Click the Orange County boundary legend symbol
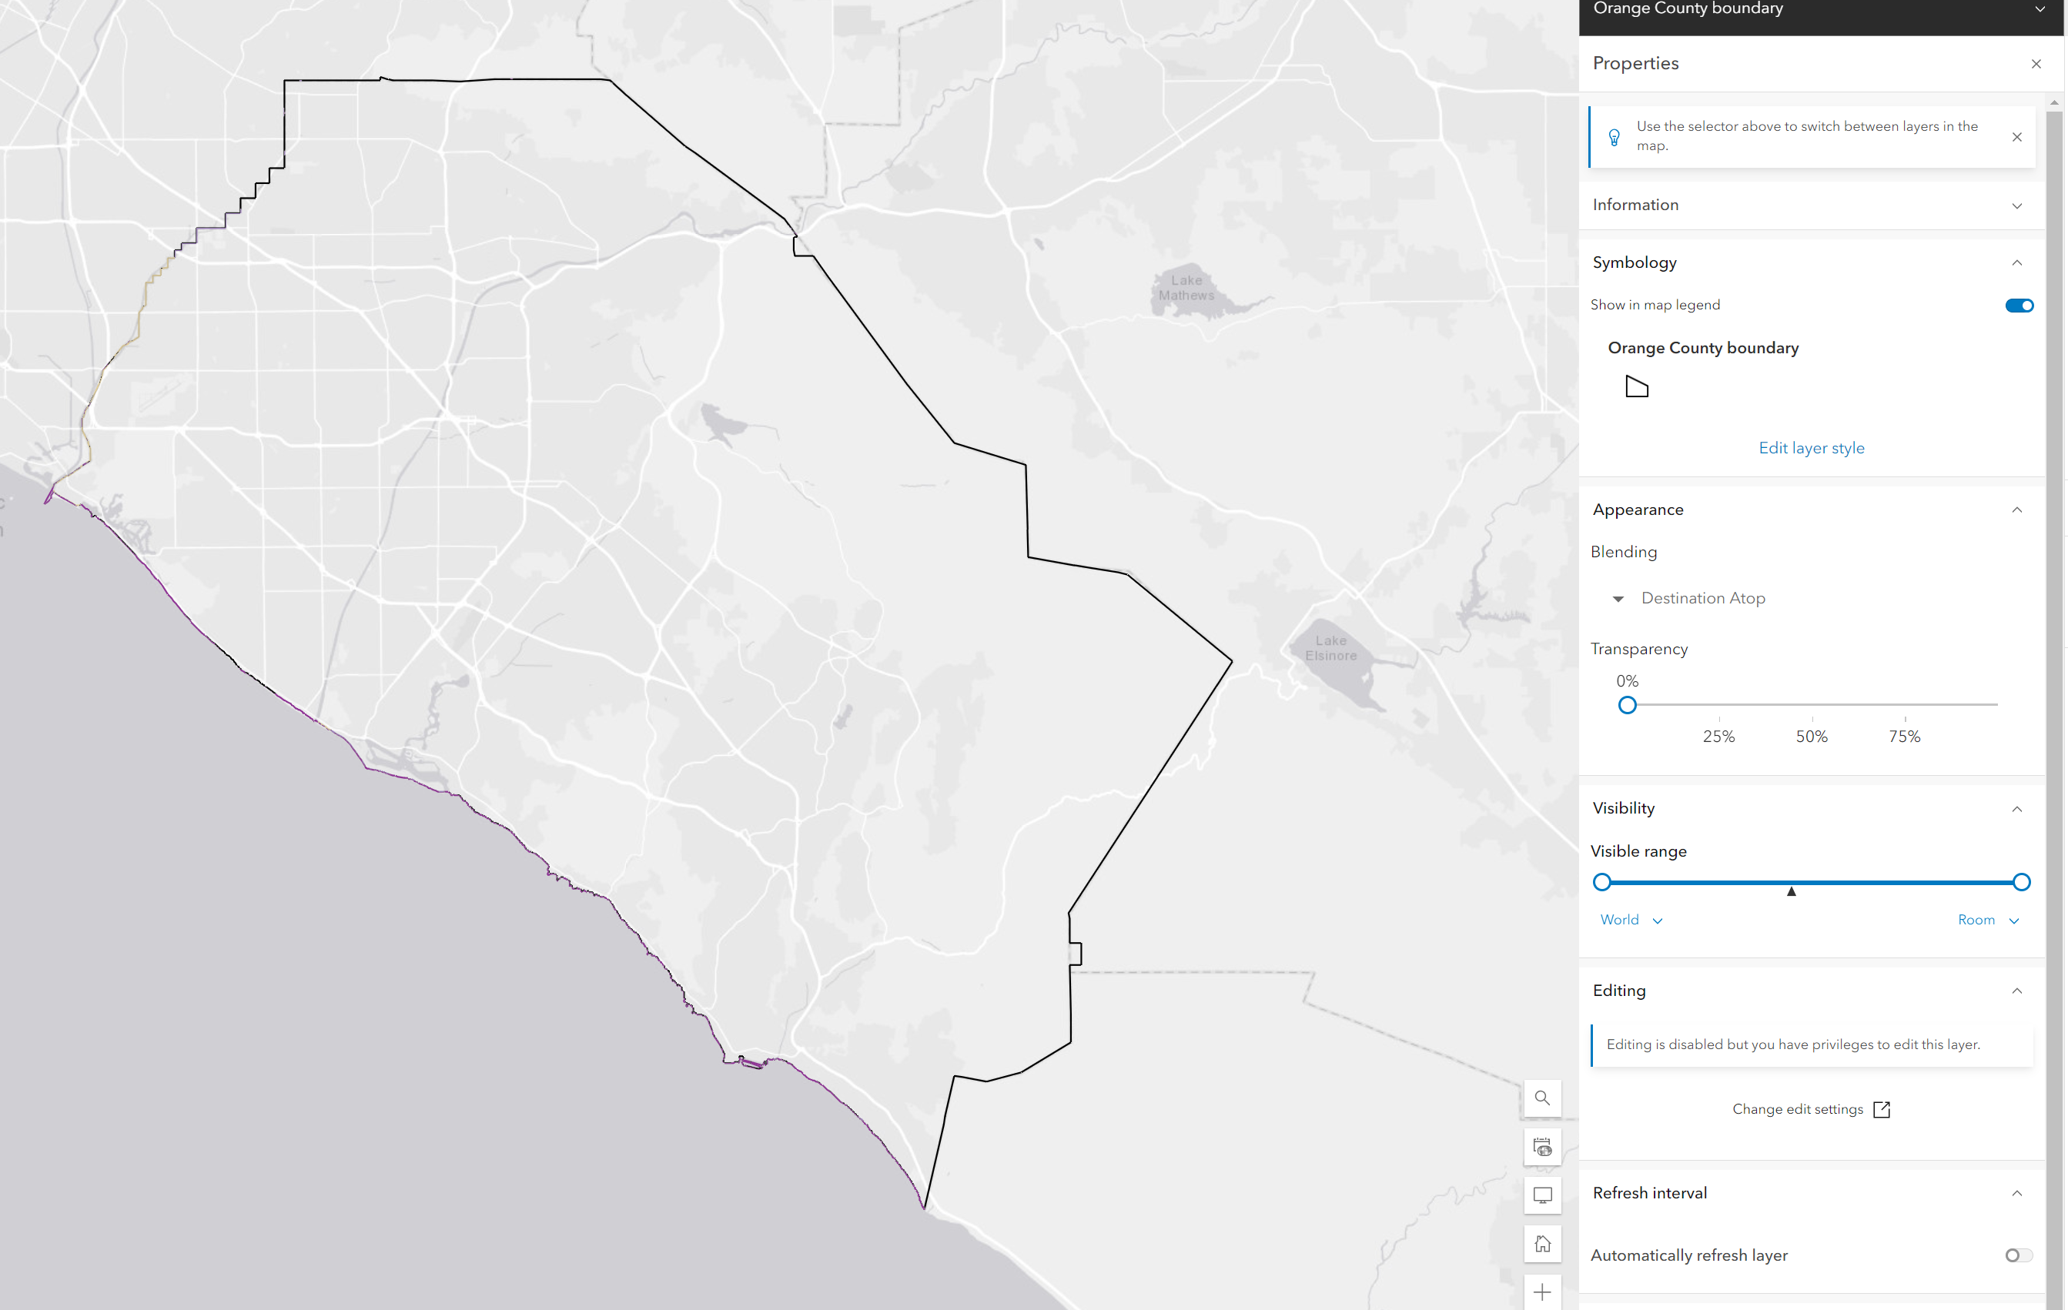This screenshot has height=1310, width=2068. tap(1637, 387)
